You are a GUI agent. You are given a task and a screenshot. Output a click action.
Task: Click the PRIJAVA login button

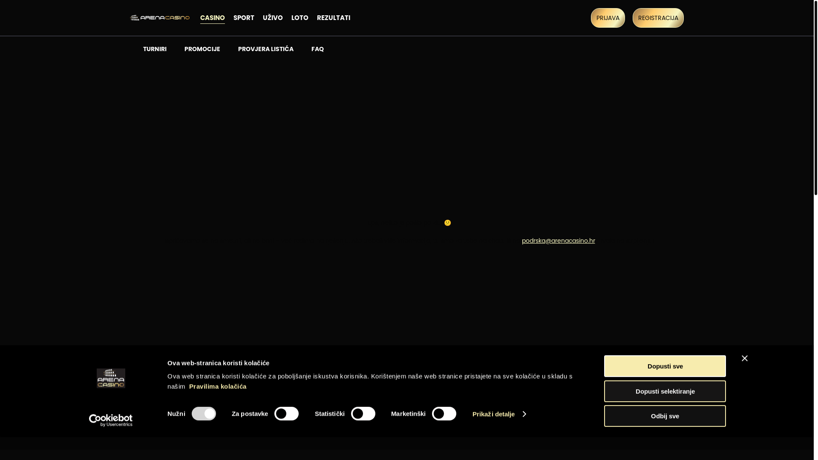click(608, 18)
